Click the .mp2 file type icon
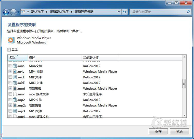Viewport: 194px width, 139px height. tap(15, 100)
